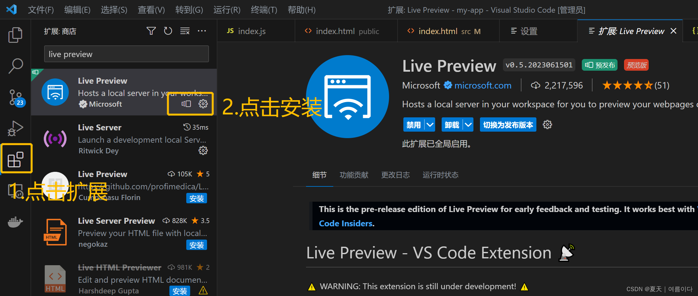
Task: Select the 更改日志 Changelog tab
Action: click(x=395, y=175)
